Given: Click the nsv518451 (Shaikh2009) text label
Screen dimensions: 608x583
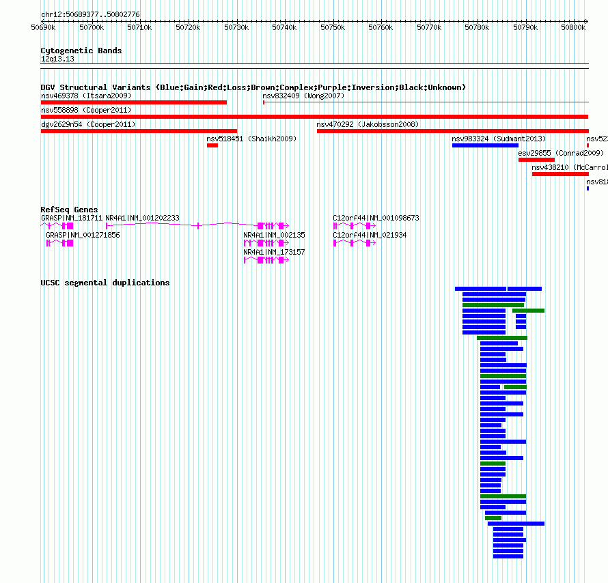Looking at the screenshot, I should tap(251, 139).
